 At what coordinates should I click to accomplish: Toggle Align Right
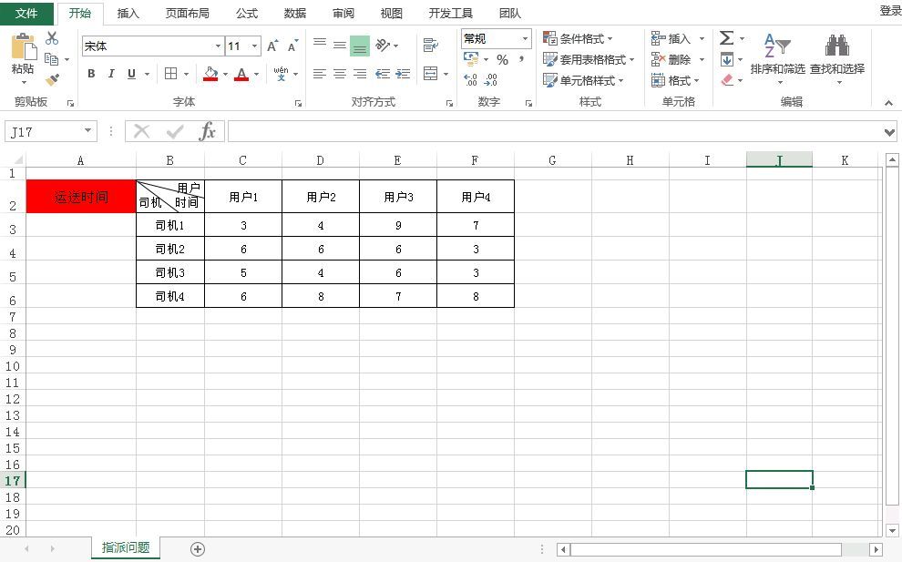360,74
